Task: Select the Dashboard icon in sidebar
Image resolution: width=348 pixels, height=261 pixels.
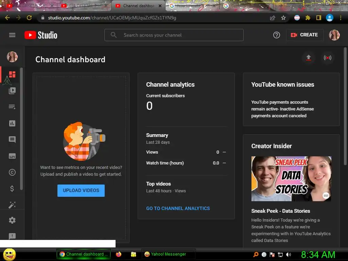Action: coord(12,74)
